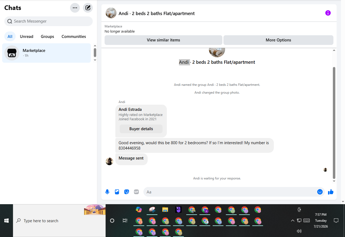
Task: Open the taskbar clock showing 7:57 PM
Action: point(321,221)
